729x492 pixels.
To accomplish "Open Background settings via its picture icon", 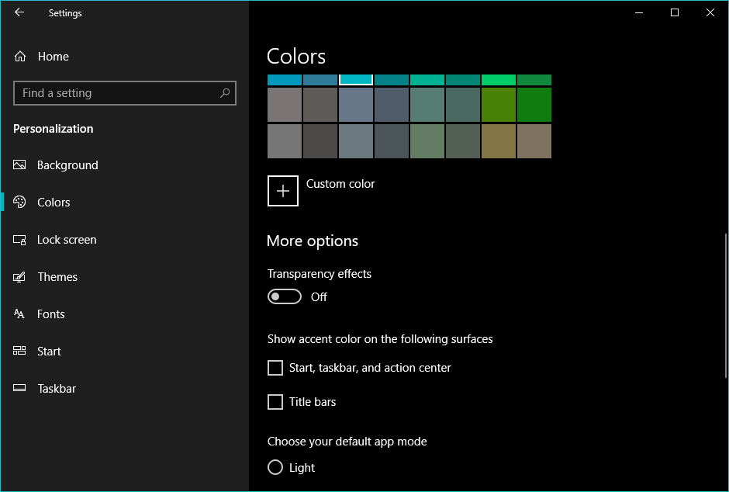I will [x=20, y=165].
